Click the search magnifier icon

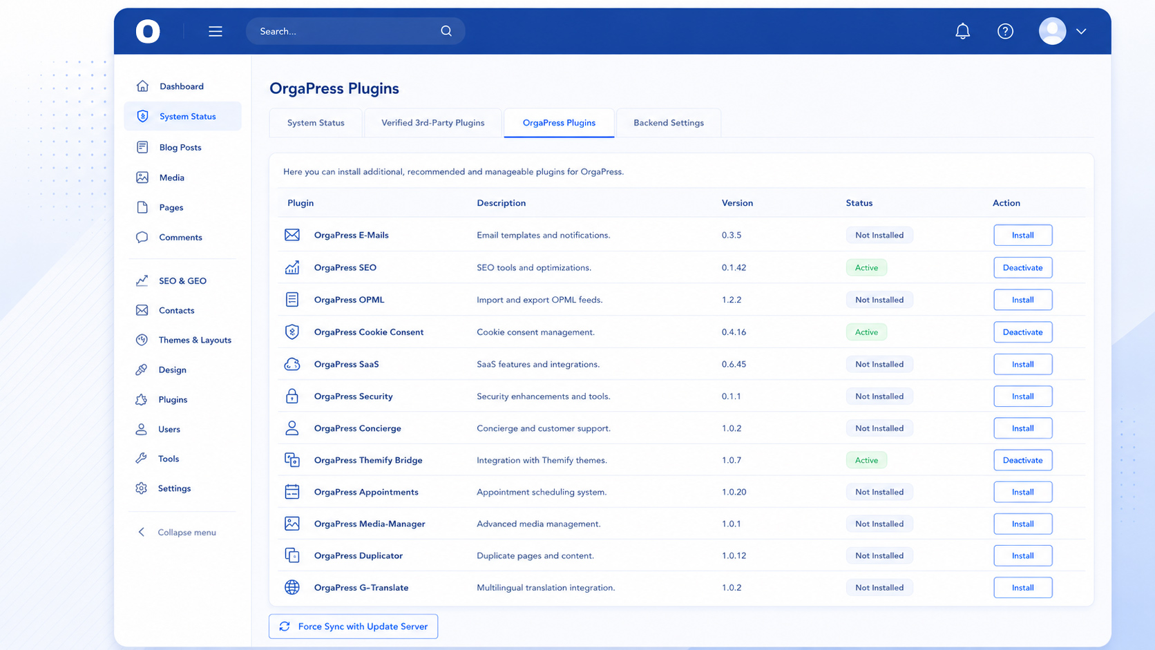click(x=446, y=31)
